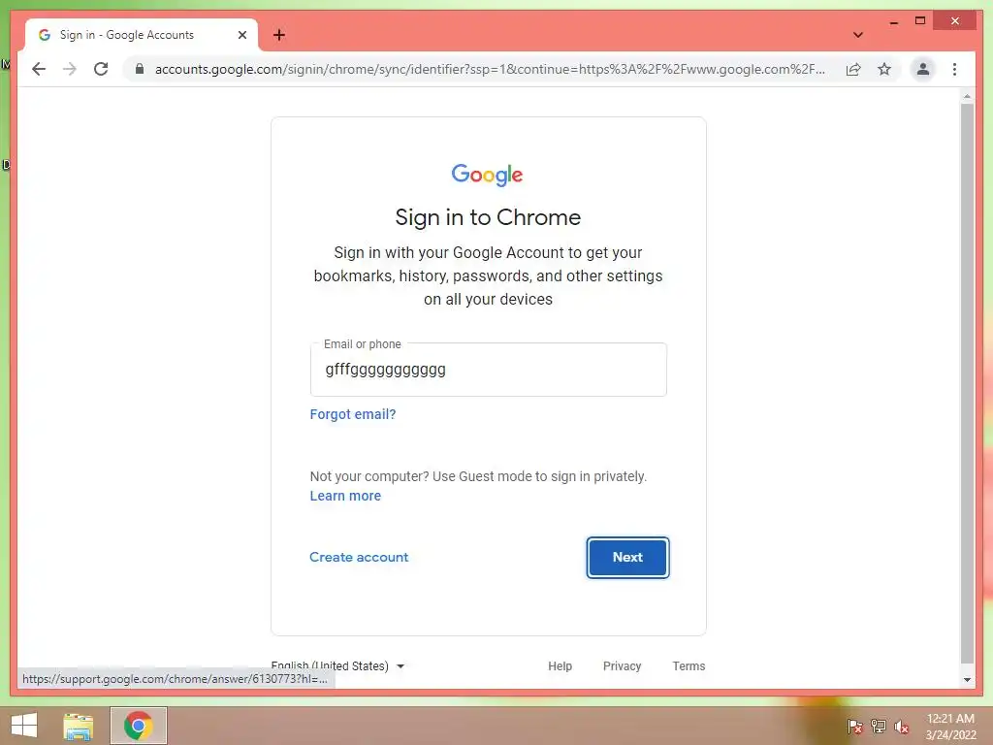Open Chrome's three-dot menu
993x745 pixels.
tap(954, 69)
